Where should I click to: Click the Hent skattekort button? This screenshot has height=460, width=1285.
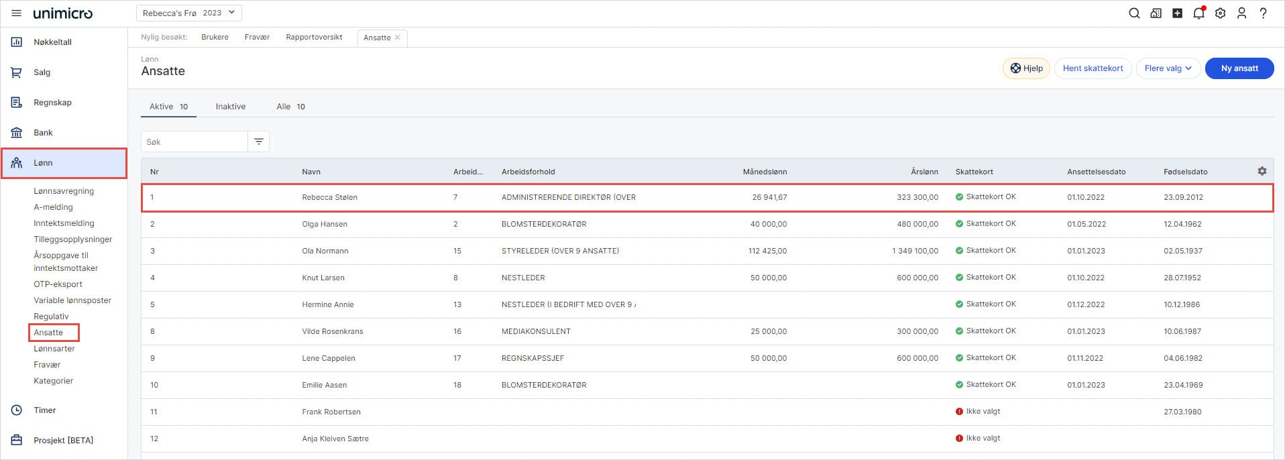[1093, 68]
